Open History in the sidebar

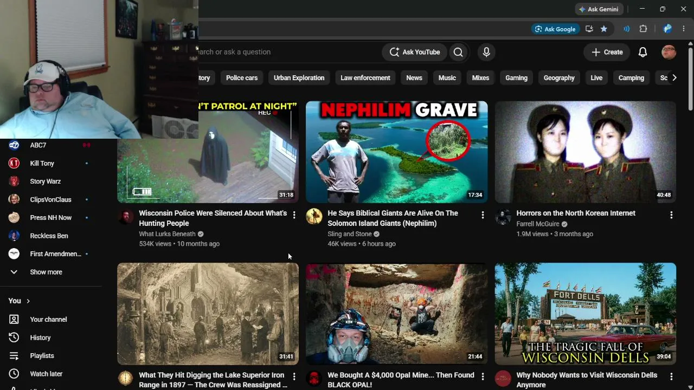[50, 337]
